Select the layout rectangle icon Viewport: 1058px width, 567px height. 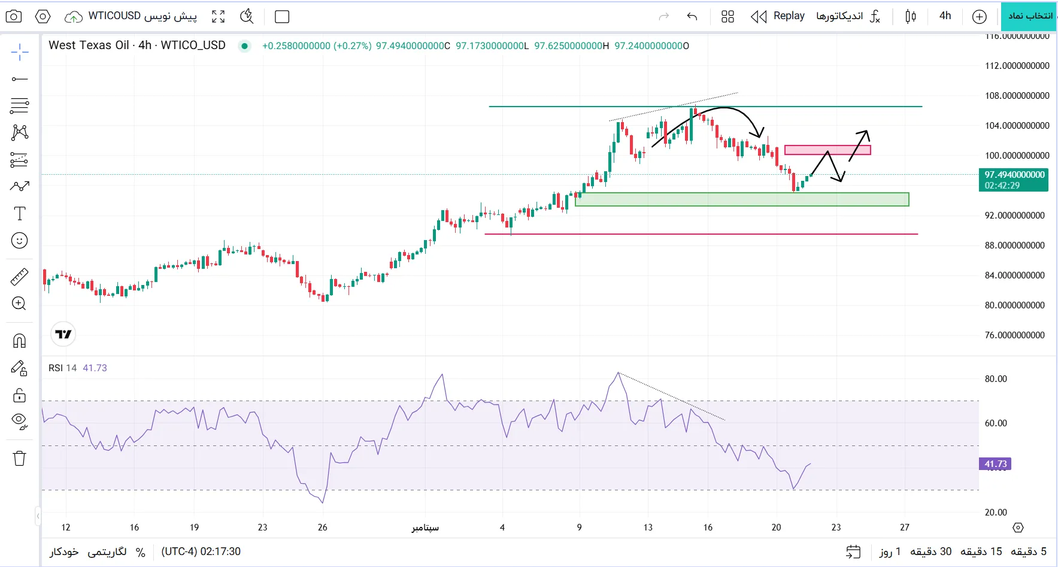[282, 17]
